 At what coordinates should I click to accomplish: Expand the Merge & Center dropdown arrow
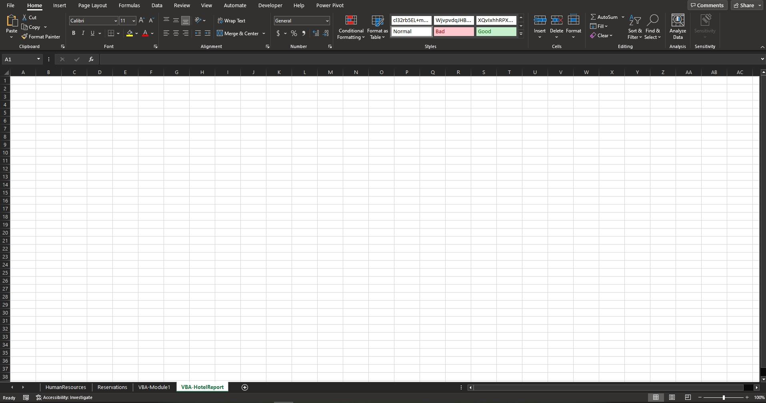[x=264, y=34]
